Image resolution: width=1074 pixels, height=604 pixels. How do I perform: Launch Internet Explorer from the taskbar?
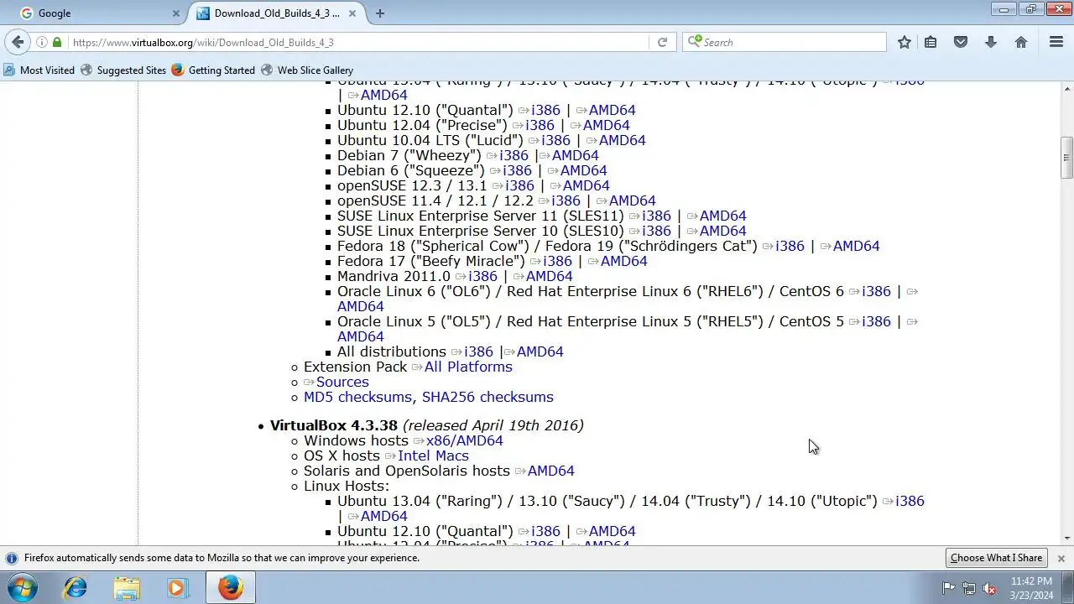pos(76,588)
